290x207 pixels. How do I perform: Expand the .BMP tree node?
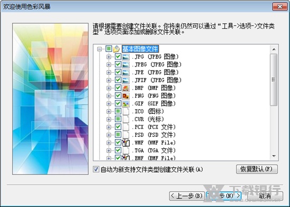(109, 88)
